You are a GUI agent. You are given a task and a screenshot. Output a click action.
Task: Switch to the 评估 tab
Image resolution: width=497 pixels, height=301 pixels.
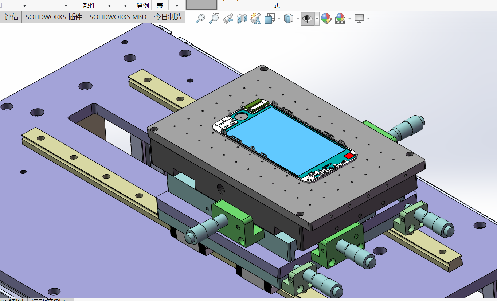(x=12, y=17)
